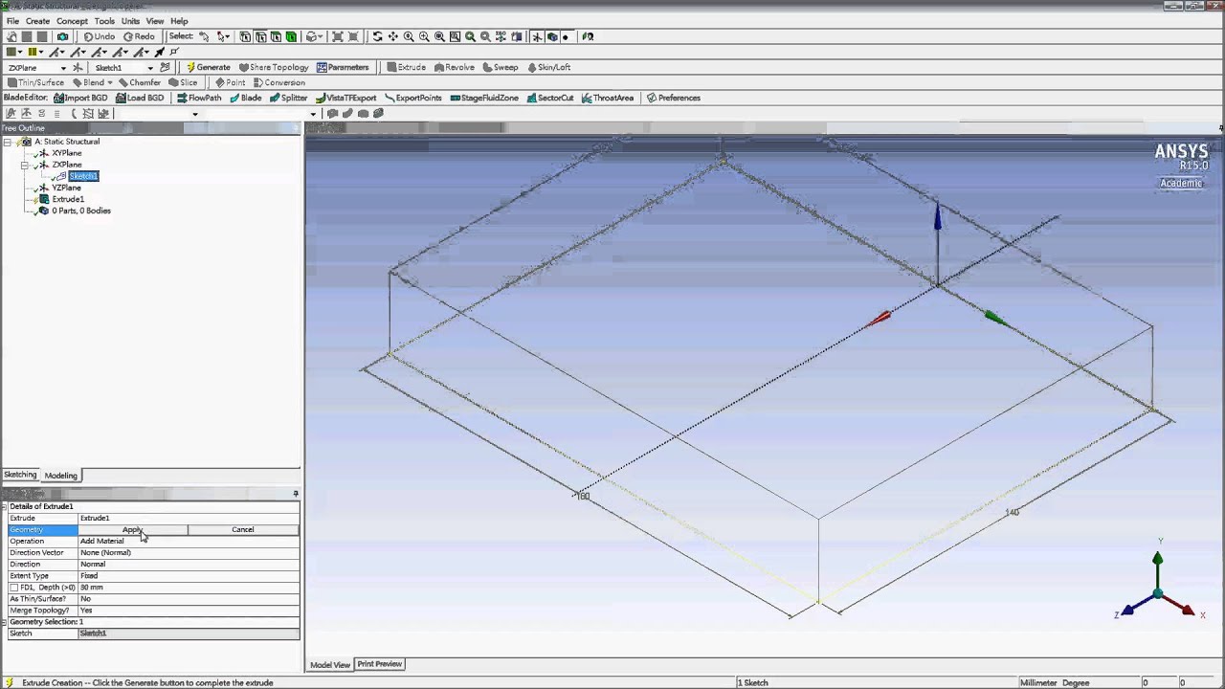Screen dimensions: 1225x689
Task: Click the Splitter tool
Action: click(x=288, y=98)
